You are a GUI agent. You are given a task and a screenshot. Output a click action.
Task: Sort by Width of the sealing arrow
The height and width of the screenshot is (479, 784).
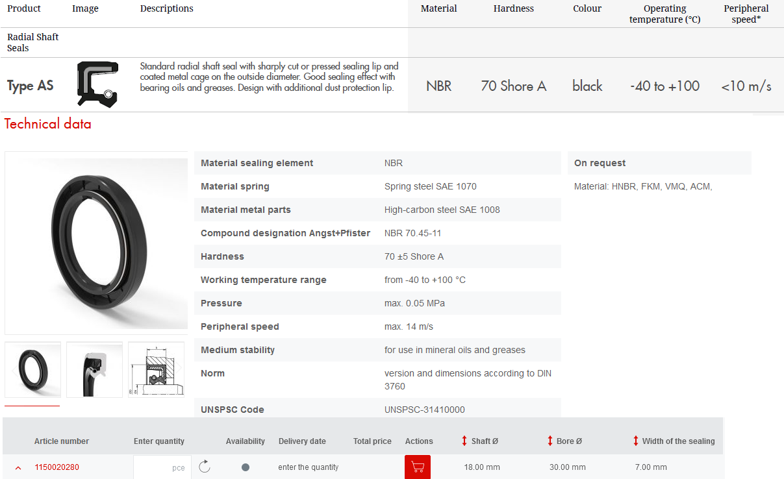coord(636,441)
